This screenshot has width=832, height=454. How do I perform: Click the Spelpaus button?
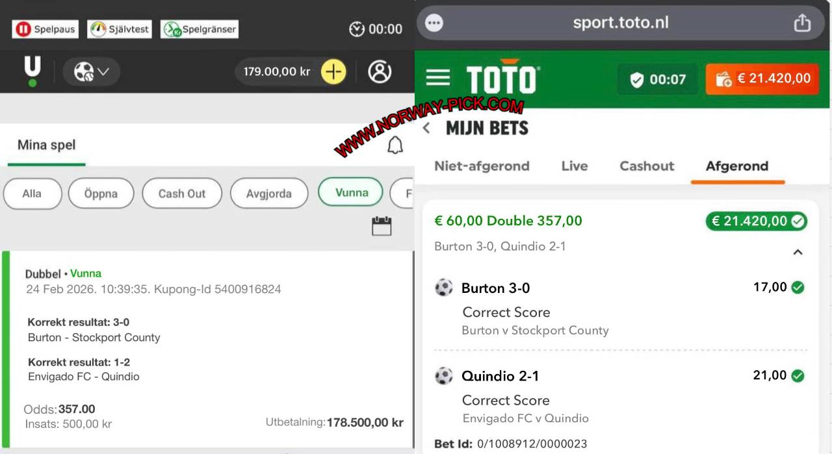[45, 29]
